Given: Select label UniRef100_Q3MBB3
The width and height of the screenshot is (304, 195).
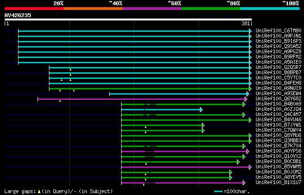Looking at the screenshot, I should (278, 140).
